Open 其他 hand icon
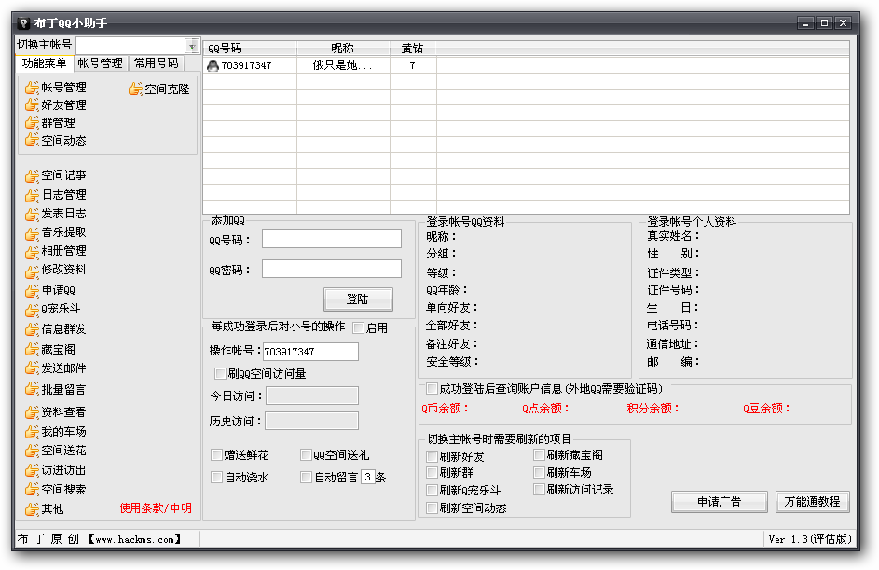The width and height of the screenshot is (879, 570). [32, 508]
